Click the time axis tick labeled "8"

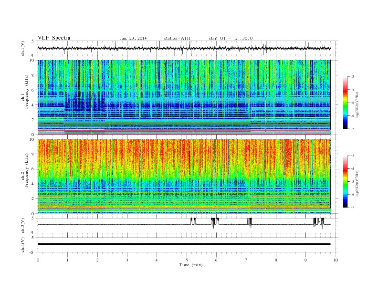point(276,260)
